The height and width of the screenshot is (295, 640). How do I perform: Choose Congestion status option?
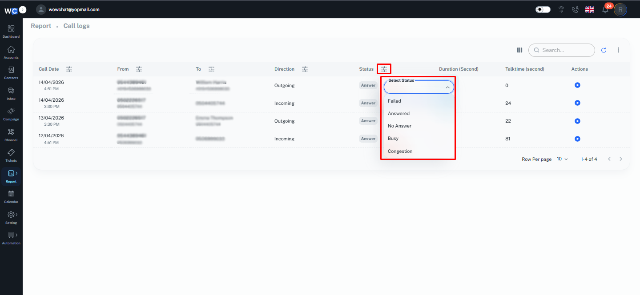pos(419,151)
